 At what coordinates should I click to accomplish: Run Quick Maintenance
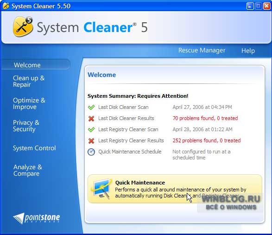[175, 189]
